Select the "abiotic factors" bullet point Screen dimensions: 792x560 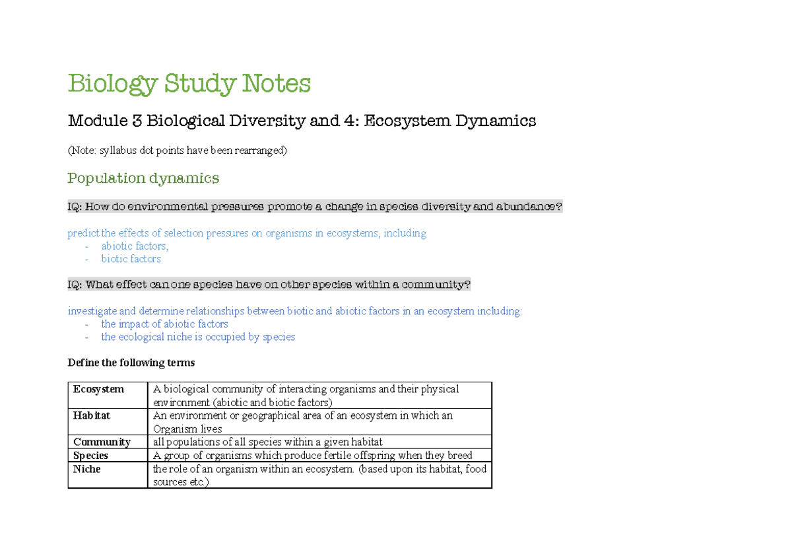[x=134, y=246]
